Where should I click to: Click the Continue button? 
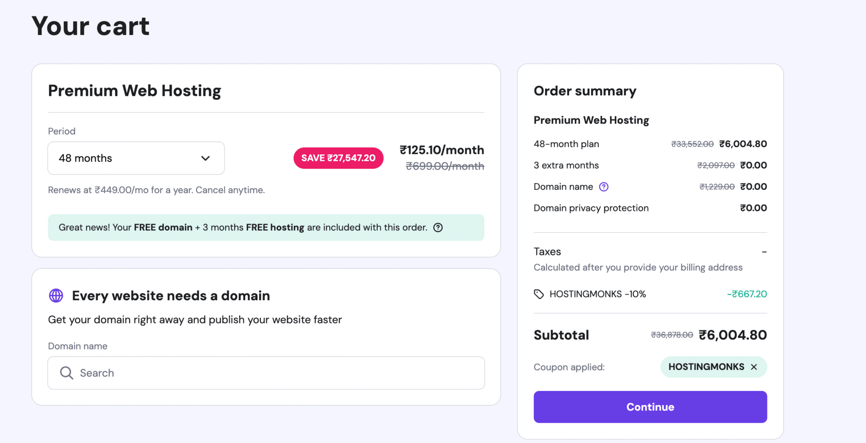click(x=650, y=407)
